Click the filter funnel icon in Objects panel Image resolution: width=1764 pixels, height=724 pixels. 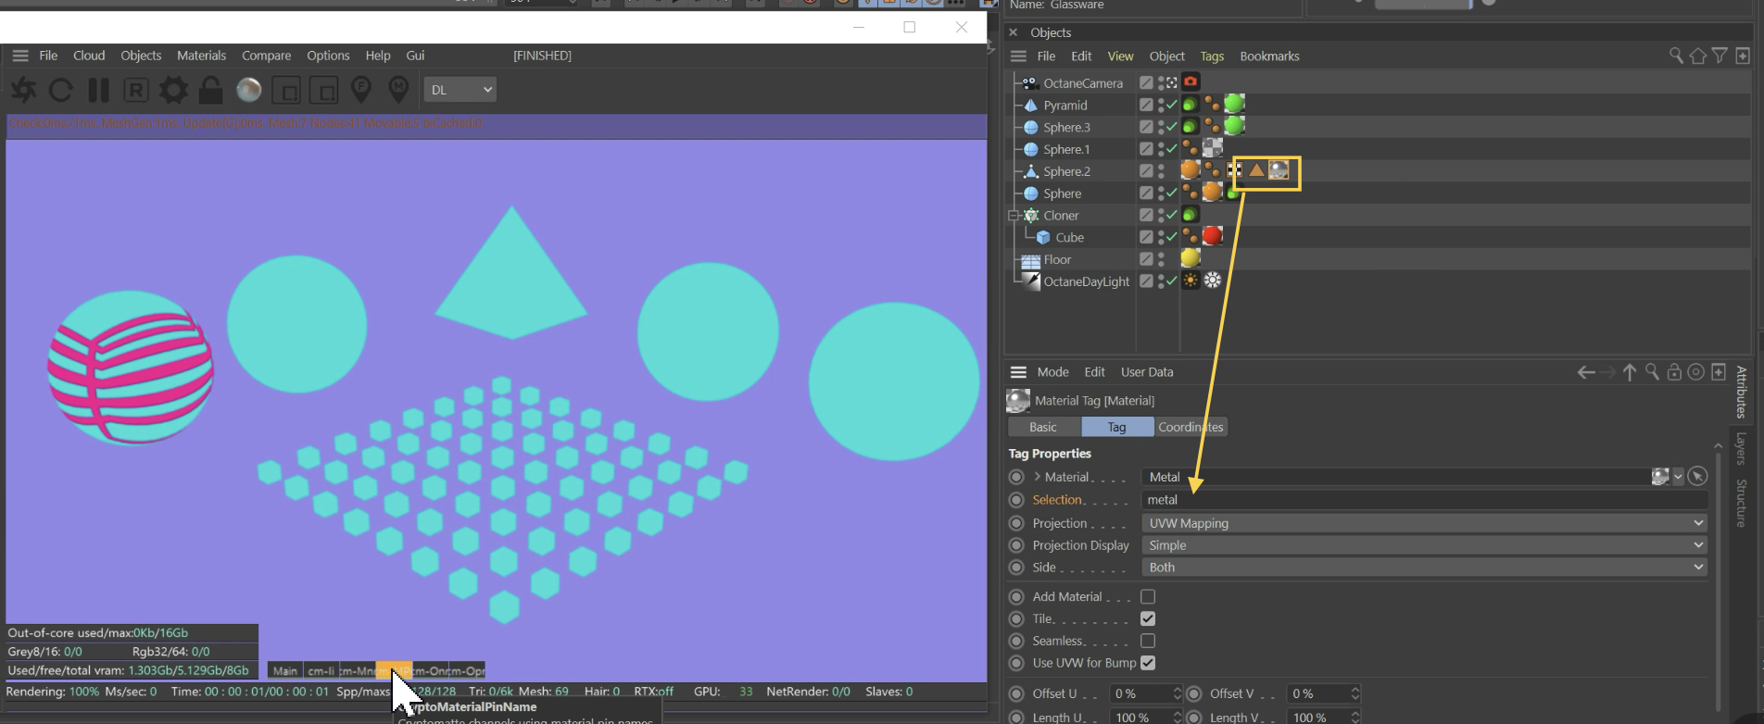[x=1720, y=56]
